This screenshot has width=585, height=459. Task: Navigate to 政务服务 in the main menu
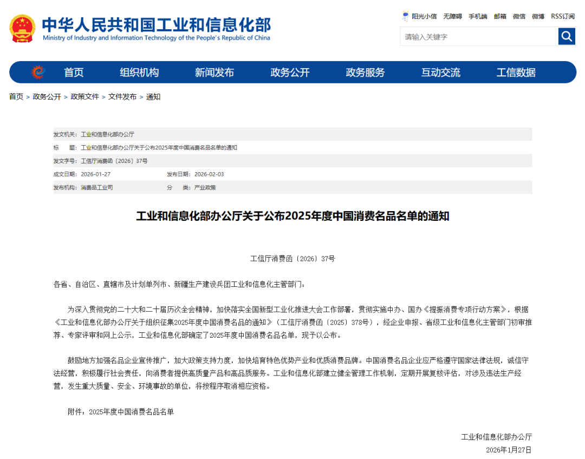pos(365,73)
